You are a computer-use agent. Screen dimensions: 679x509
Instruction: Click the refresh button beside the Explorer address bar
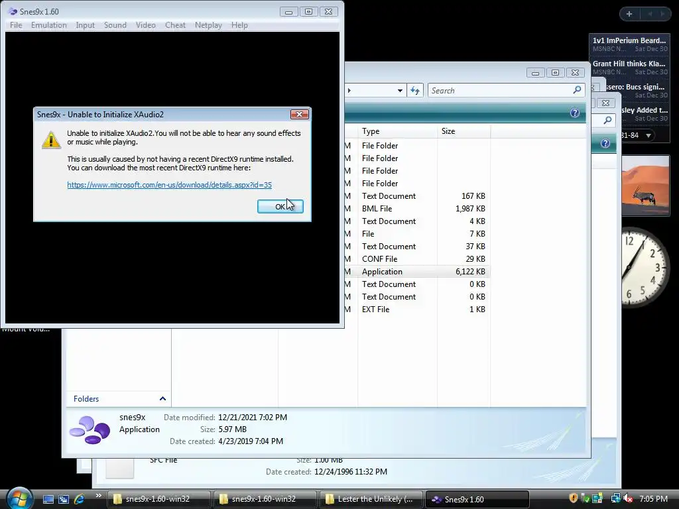(415, 90)
